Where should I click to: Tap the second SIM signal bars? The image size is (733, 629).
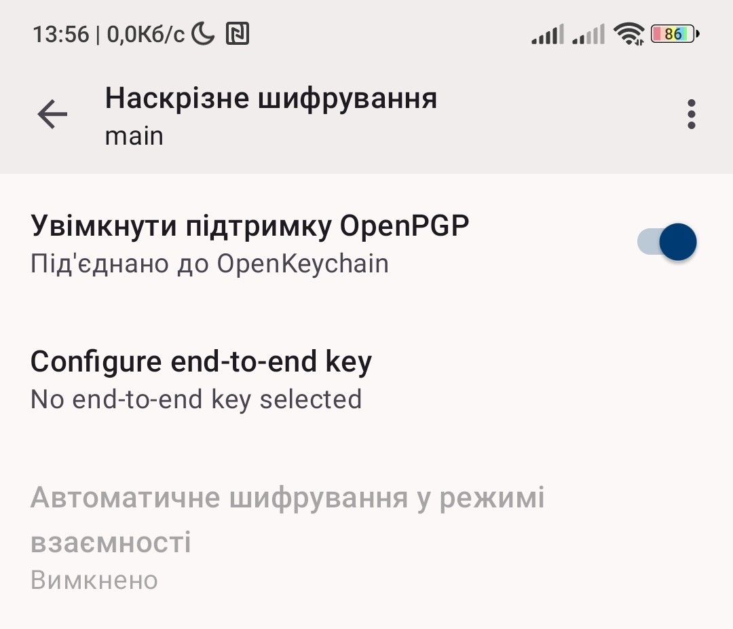[588, 34]
